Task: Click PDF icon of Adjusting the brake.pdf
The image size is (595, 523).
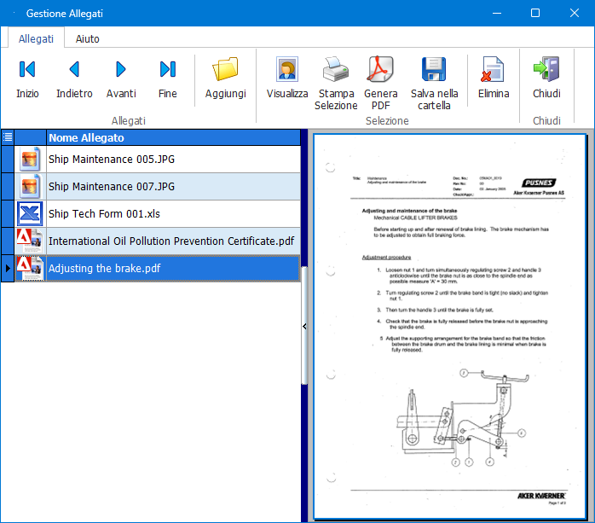Action: click(x=30, y=269)
